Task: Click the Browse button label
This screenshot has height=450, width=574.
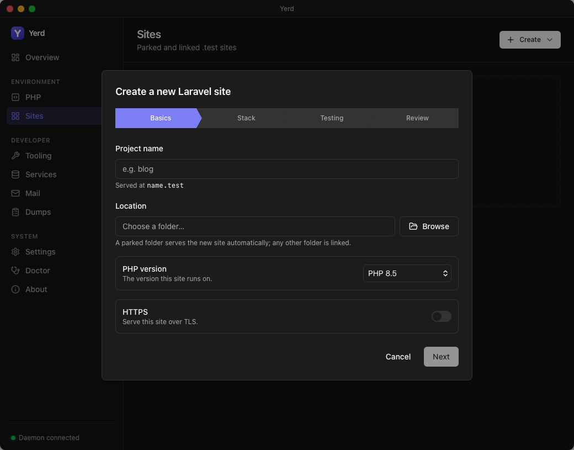Action: 435,226
